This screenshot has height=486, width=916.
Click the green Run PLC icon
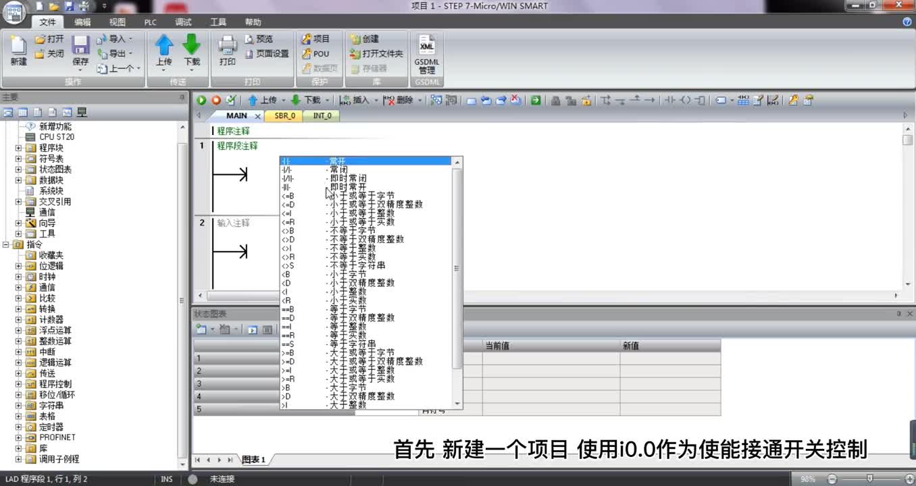pos(201,100)
